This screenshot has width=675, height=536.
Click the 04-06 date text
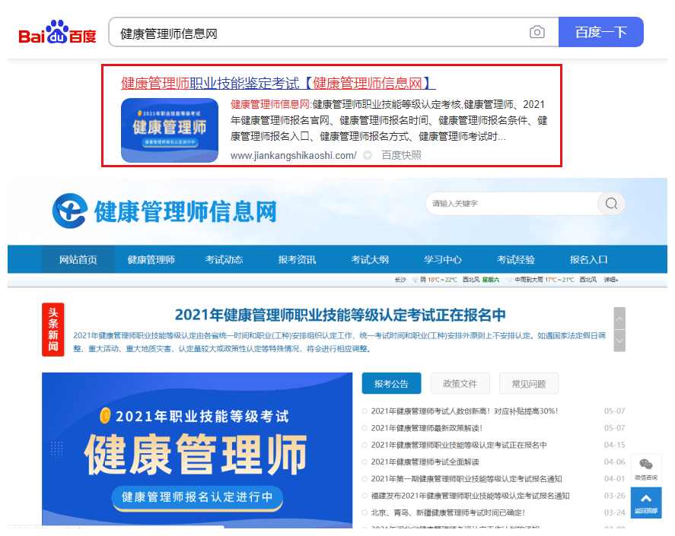coord(614,462)
